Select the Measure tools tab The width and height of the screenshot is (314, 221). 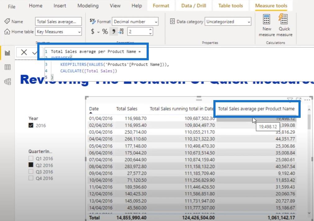click(x=271, y=6)
